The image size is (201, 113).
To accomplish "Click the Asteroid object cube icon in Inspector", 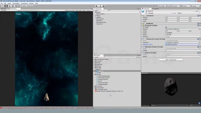I will 143,12.
